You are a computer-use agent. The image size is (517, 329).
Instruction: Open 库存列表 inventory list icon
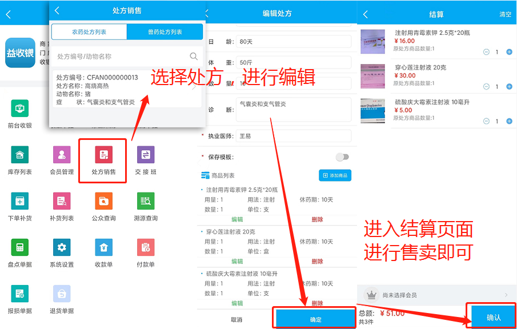pyautogui.click(x=19, y=155)
